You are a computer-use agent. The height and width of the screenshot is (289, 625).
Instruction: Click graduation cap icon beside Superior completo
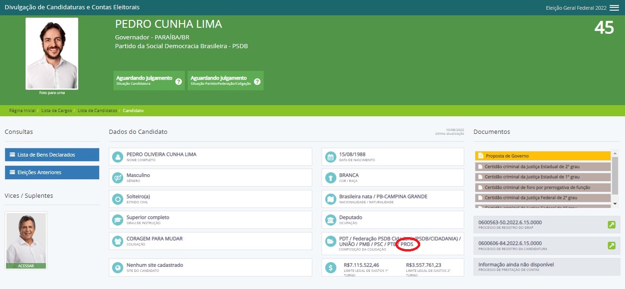118,220
